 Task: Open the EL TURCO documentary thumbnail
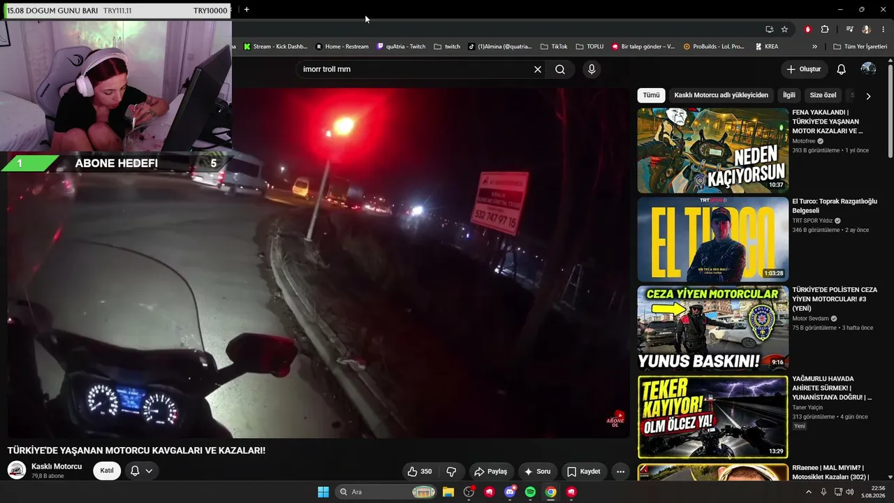coord(712,239)
